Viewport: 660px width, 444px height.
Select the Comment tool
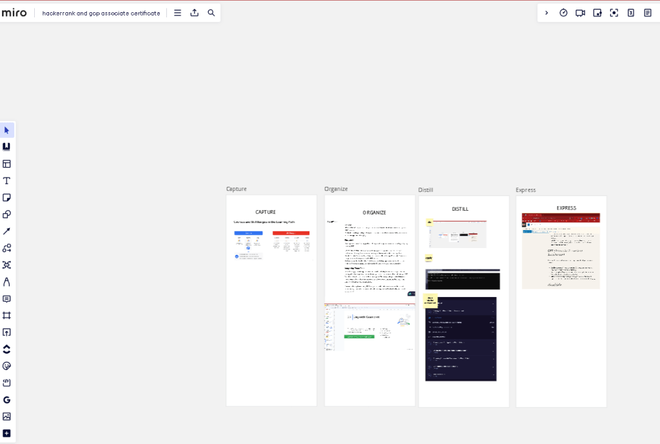(x=6, y=299)
